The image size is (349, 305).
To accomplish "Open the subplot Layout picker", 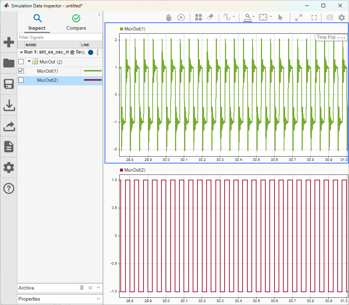I will pyautogui.click(x=199, y=17).
